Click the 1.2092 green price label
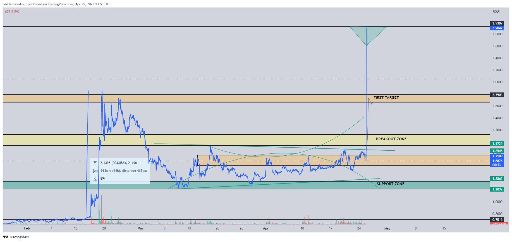The width and height of the screenshot is (512, 242). coord(497,189)
